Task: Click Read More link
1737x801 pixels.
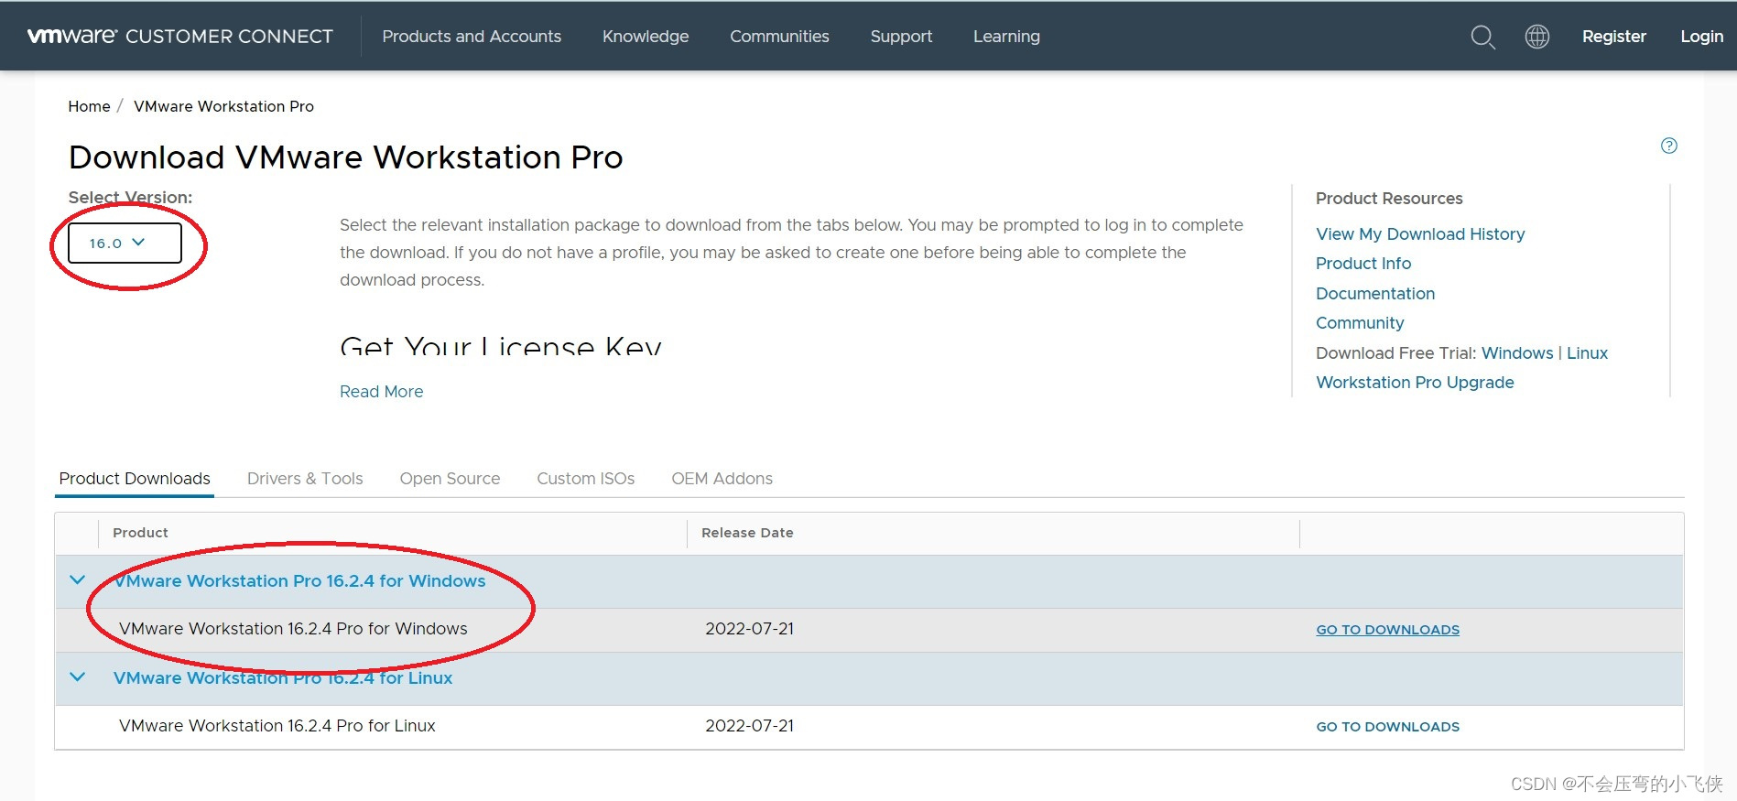Action: (x=381, y=392)
